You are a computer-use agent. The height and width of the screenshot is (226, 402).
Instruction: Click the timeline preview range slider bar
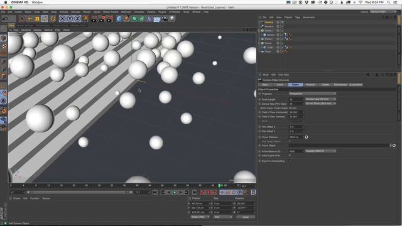pos(80,192)
